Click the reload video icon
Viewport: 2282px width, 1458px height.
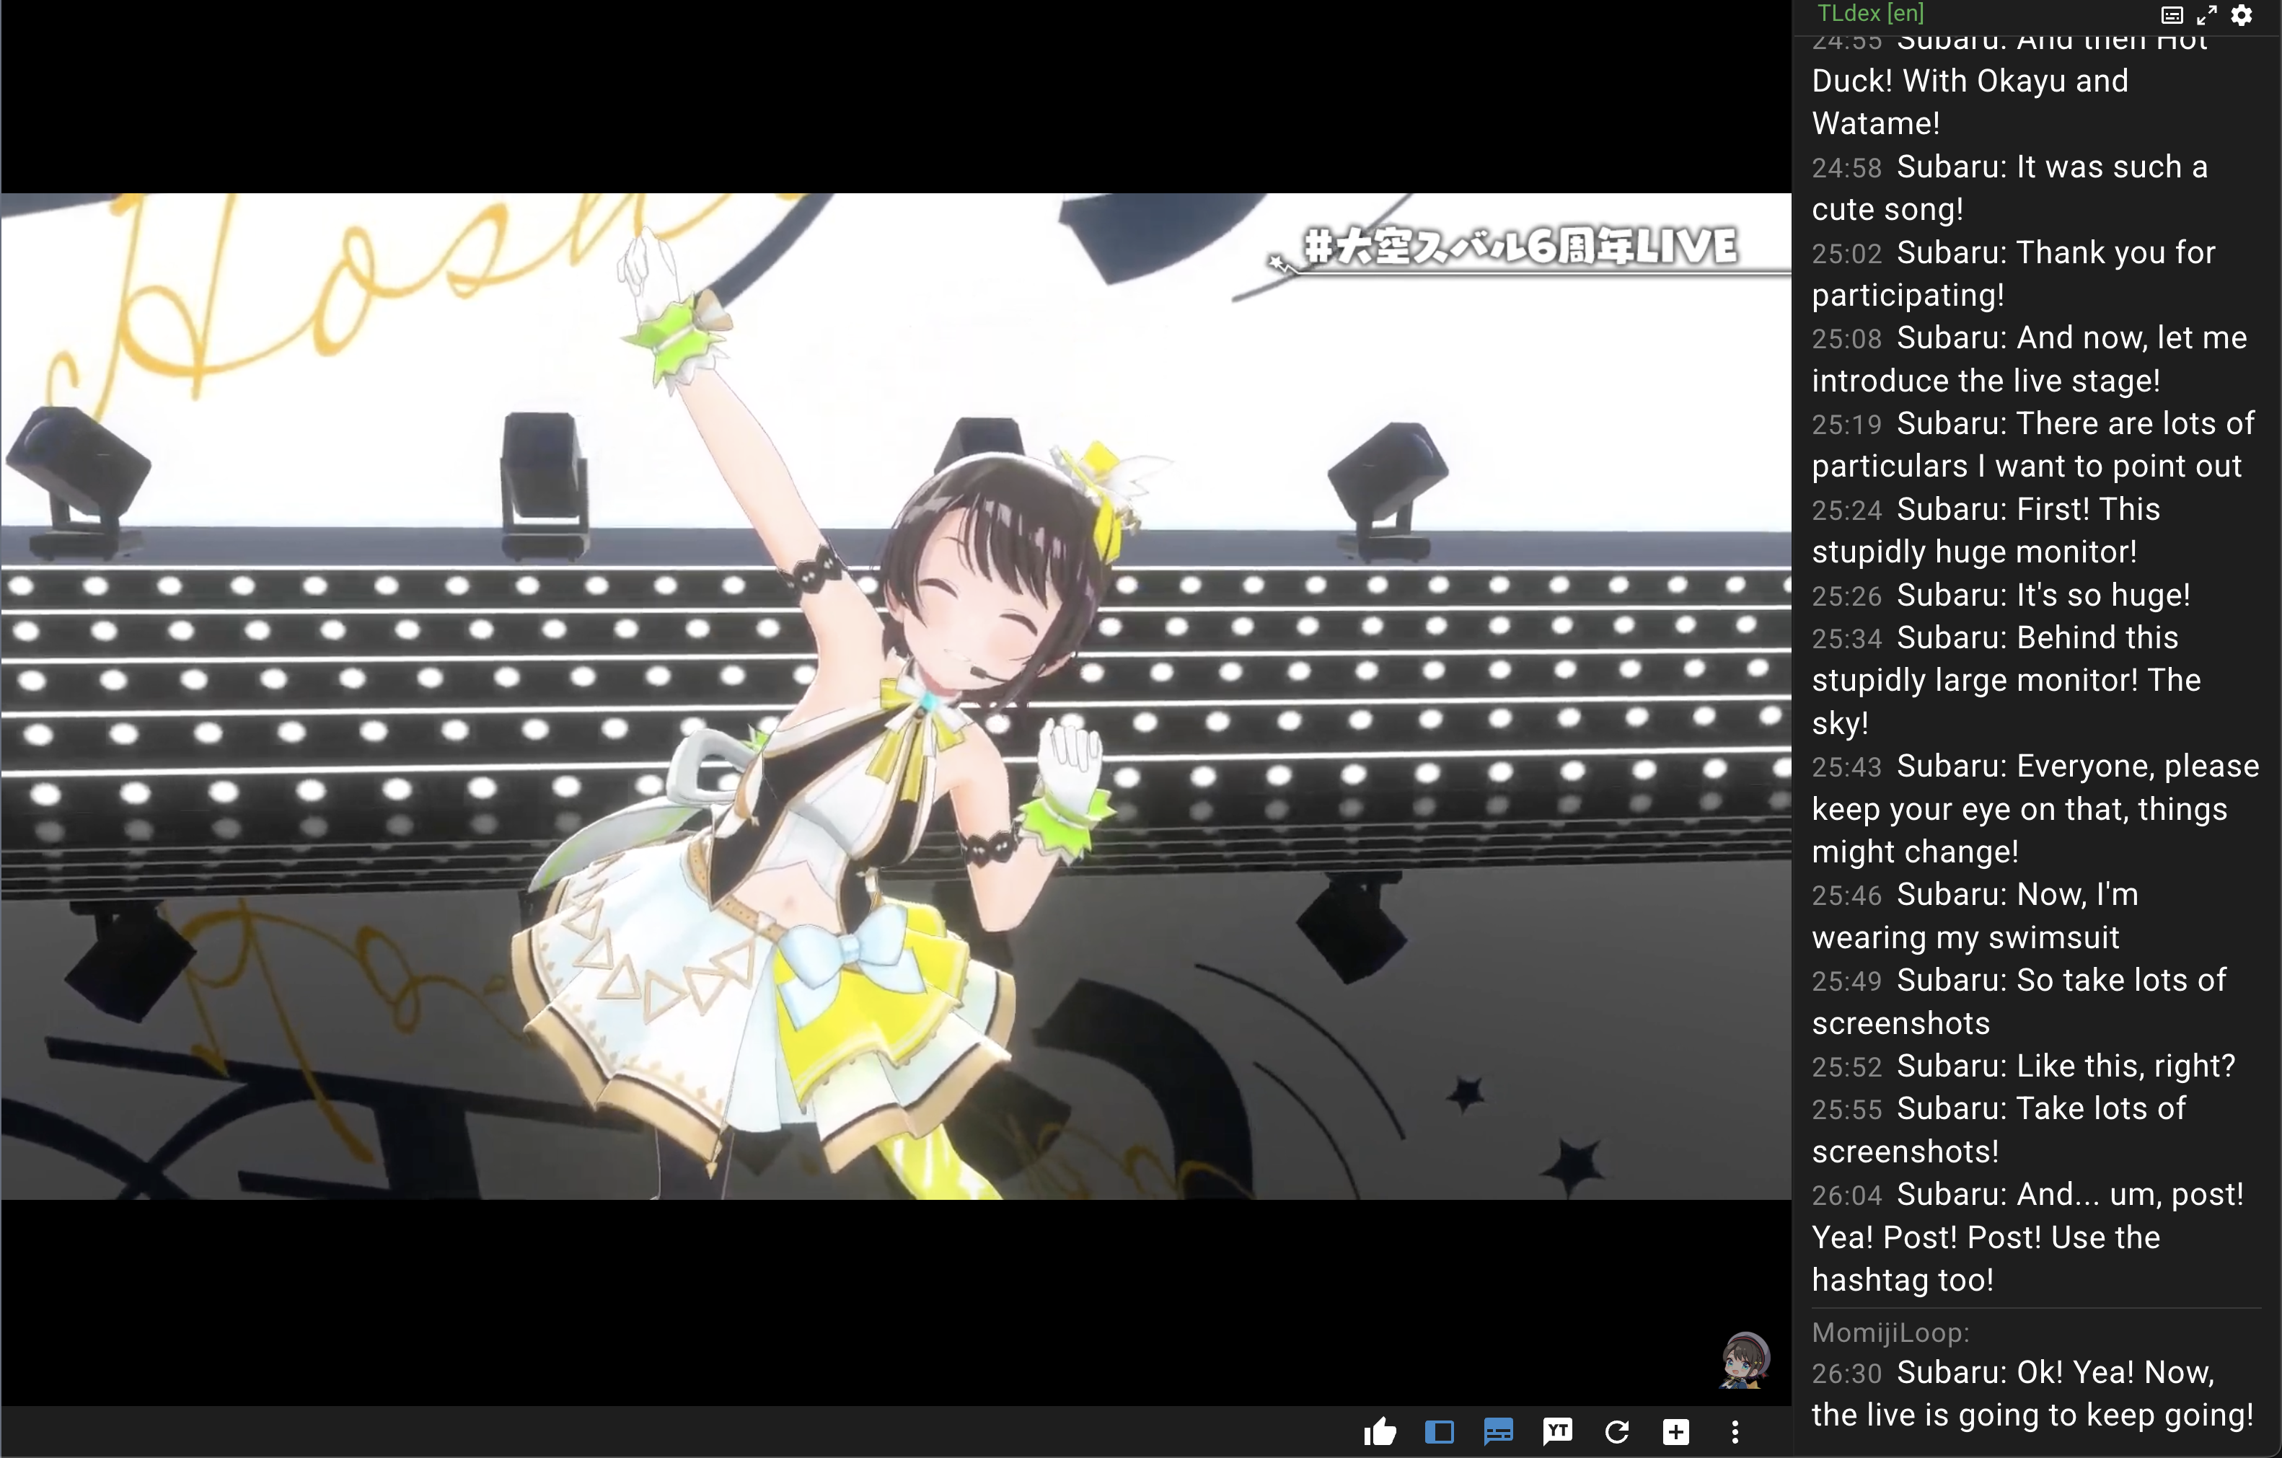click(1617, 1431)
